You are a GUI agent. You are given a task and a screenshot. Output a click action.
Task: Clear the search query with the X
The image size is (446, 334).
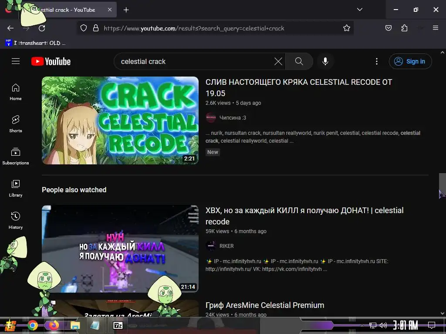click(x=278, y=61)
